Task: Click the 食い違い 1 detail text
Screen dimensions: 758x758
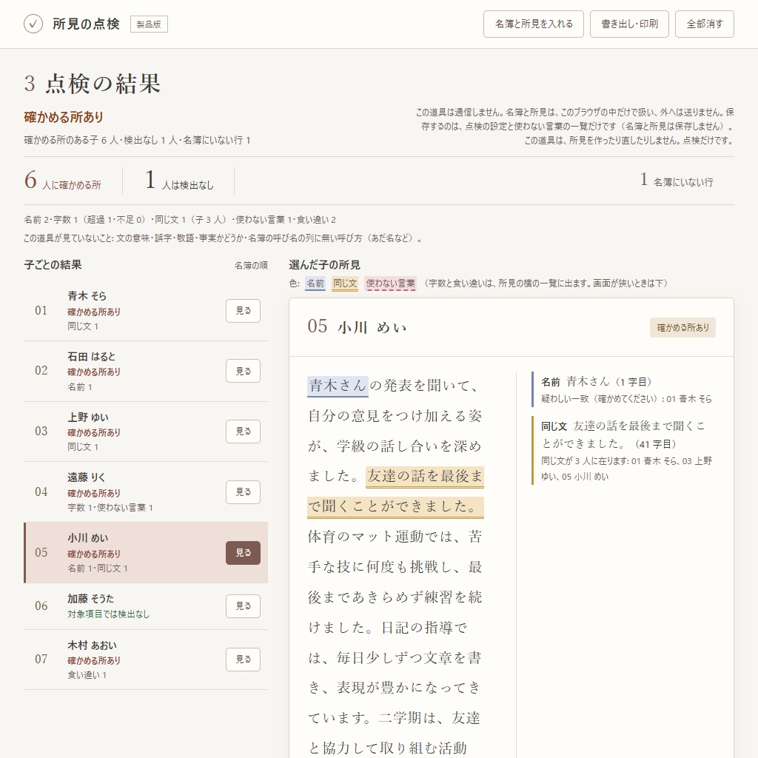Action: point(87,675)
